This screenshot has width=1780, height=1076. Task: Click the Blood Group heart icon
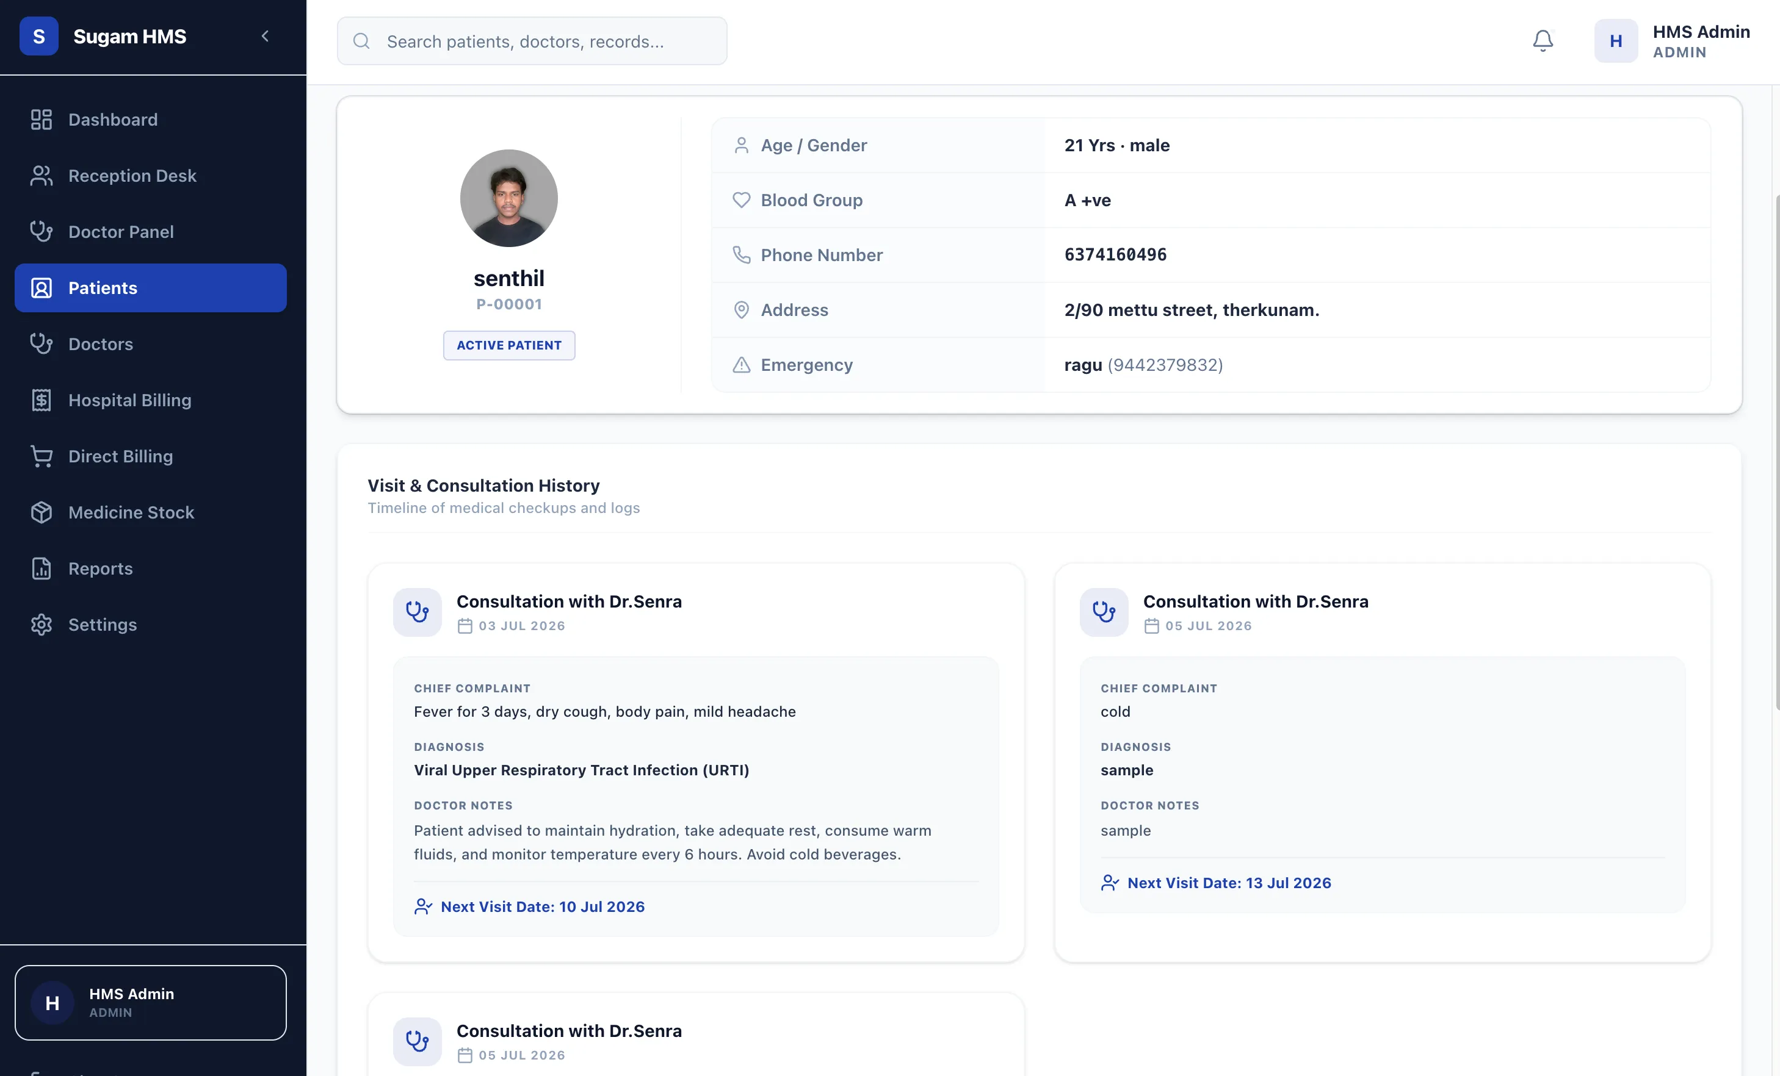point(741,200)
